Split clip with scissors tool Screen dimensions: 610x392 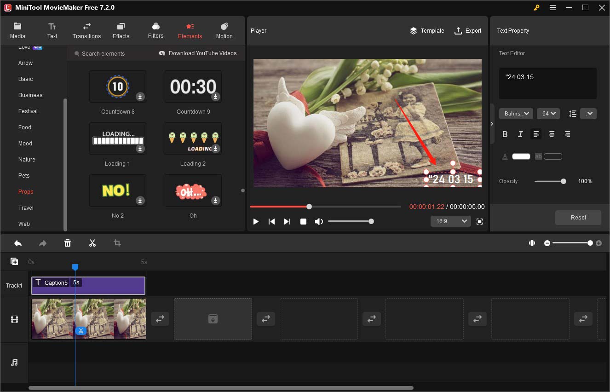tap(92, 243)
